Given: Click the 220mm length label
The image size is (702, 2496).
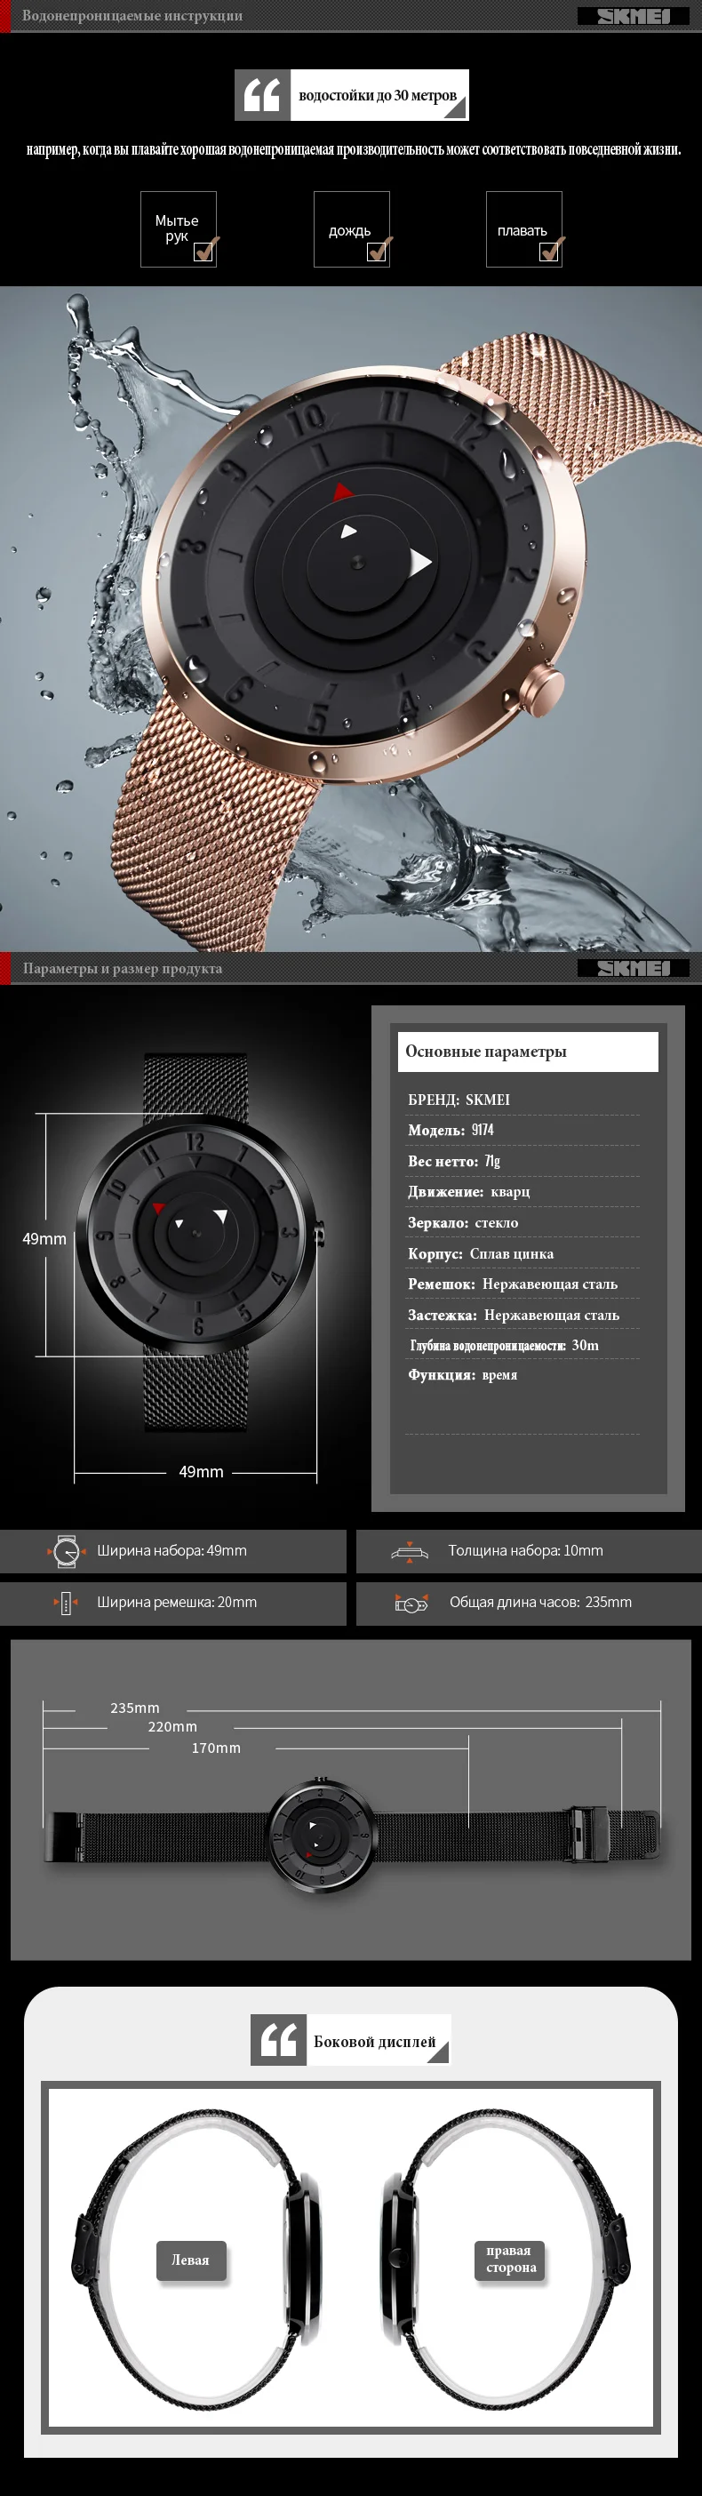Looking at the screenshot, I should pyautogui.click(x=172, y=1726).
